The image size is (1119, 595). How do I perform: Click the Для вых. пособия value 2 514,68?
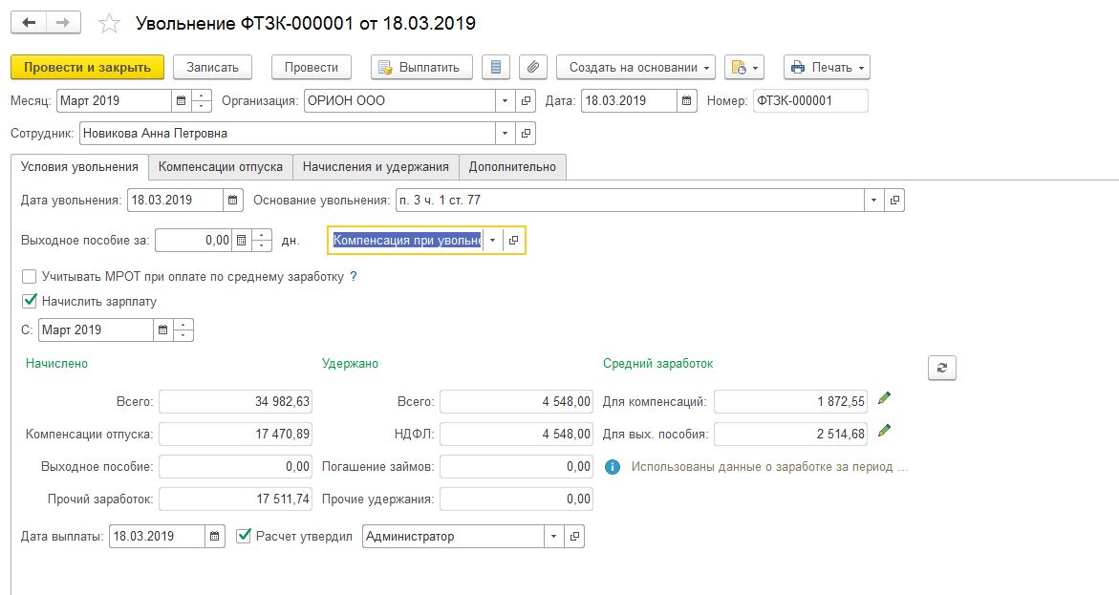790,434
